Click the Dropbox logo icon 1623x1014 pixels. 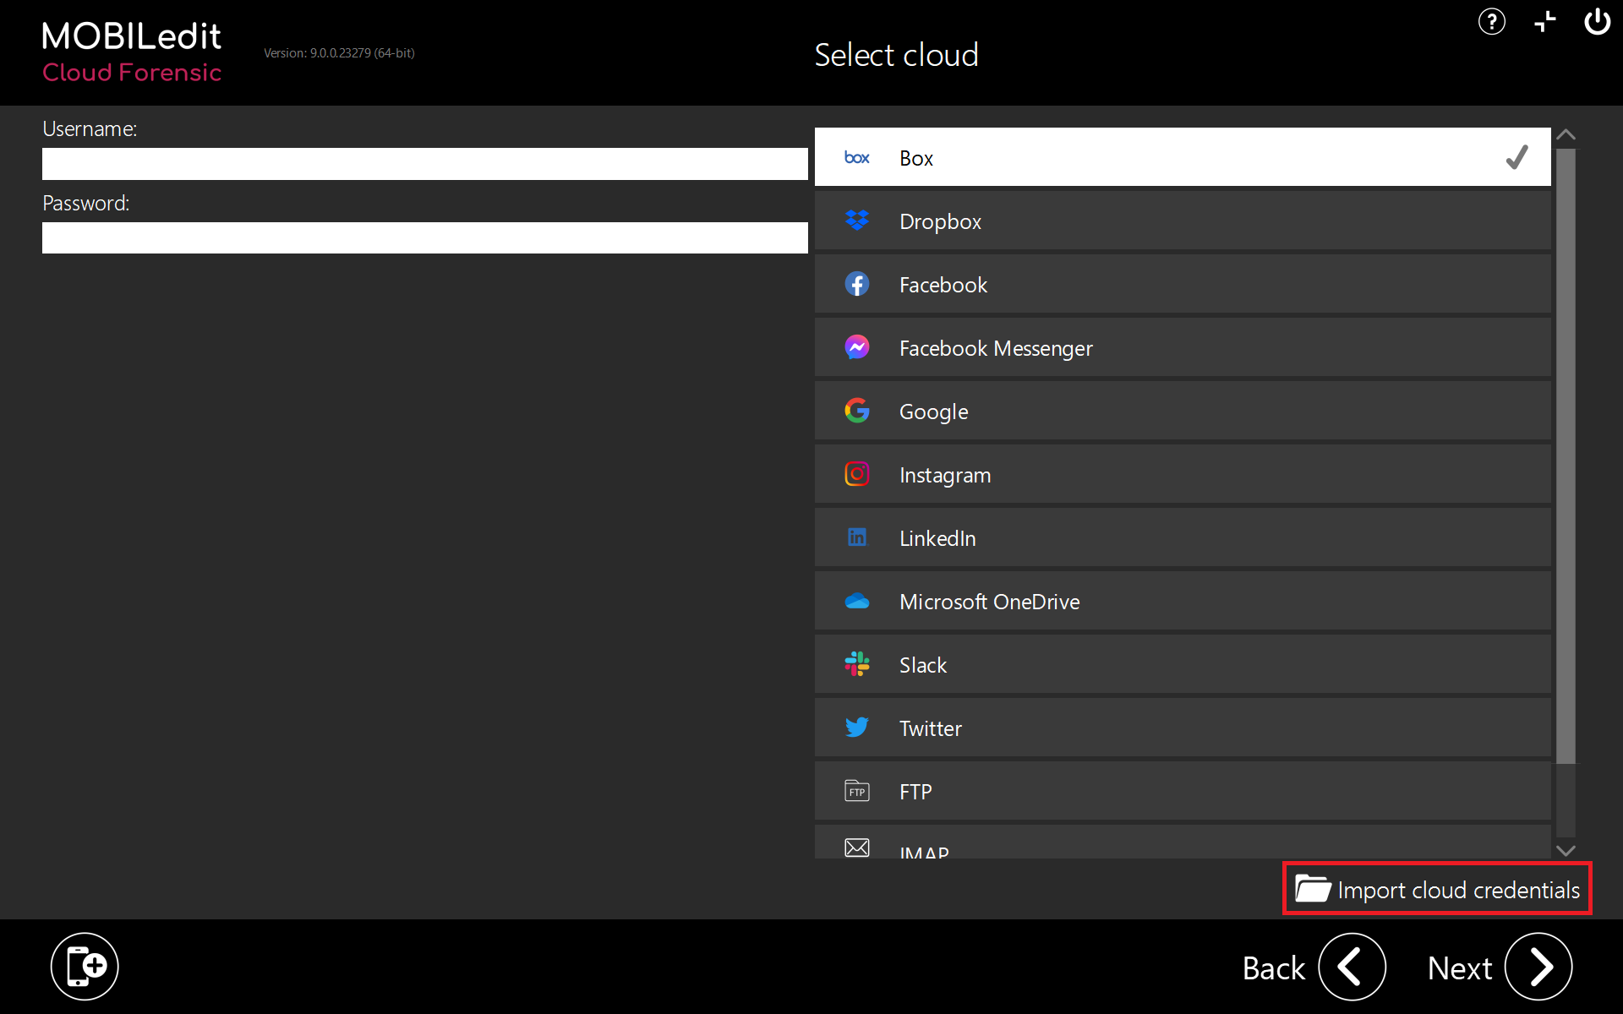(x=856, y=221)
